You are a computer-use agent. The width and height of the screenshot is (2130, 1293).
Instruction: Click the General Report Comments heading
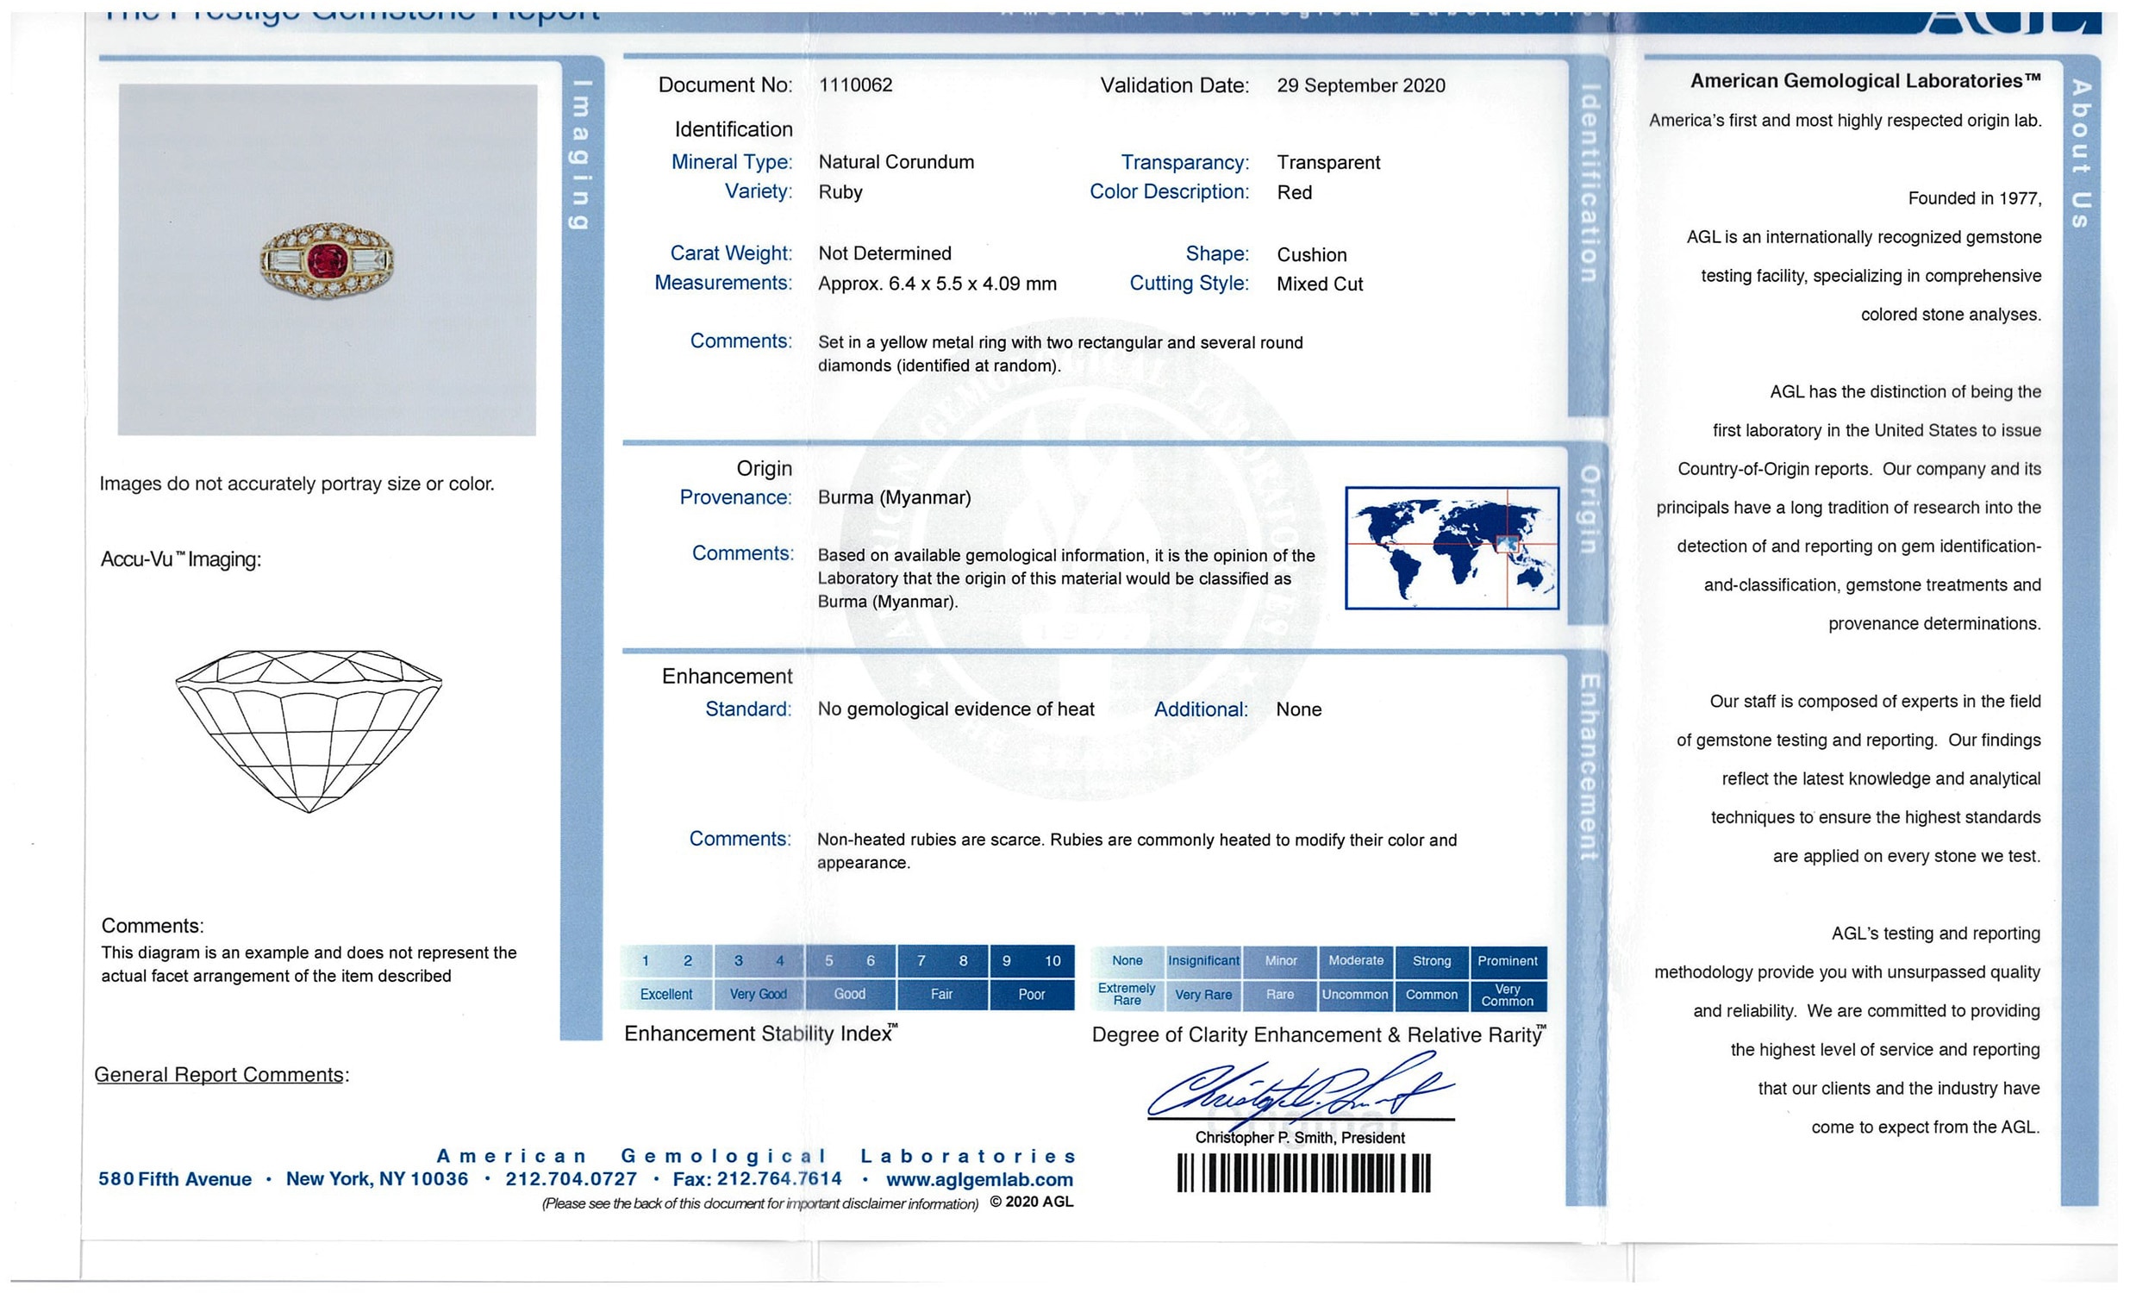(221, 1074)
